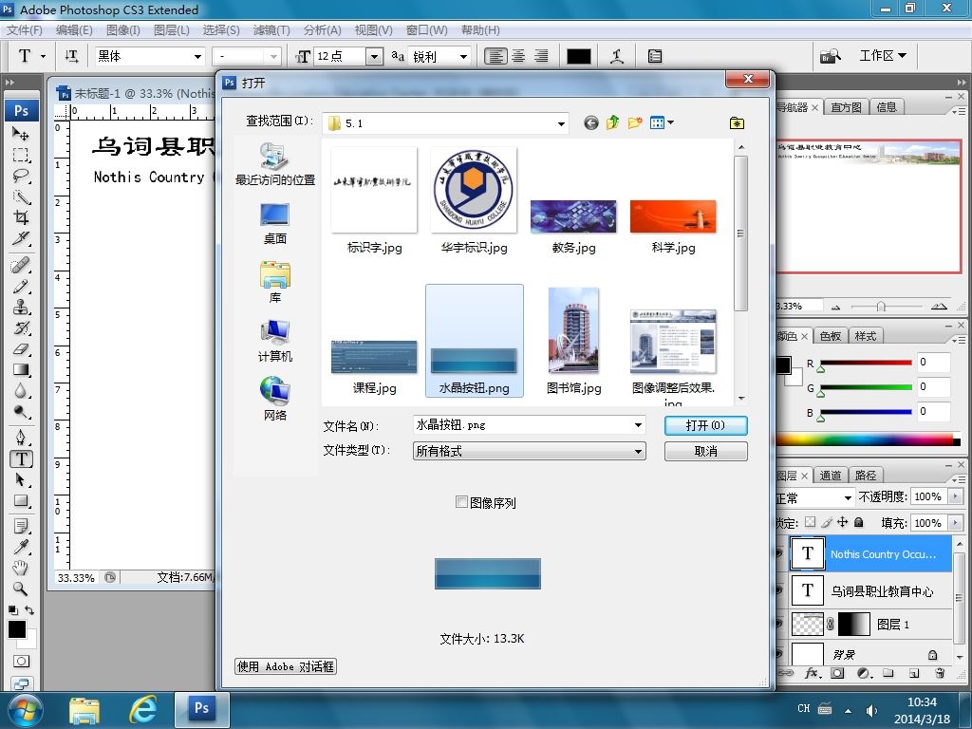Switch to the 通道 tab

(x=830, y=476)
